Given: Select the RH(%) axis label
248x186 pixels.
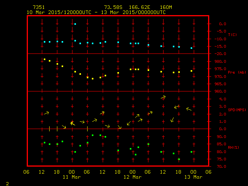Looking at the screenshot, I should coord(233,148).
